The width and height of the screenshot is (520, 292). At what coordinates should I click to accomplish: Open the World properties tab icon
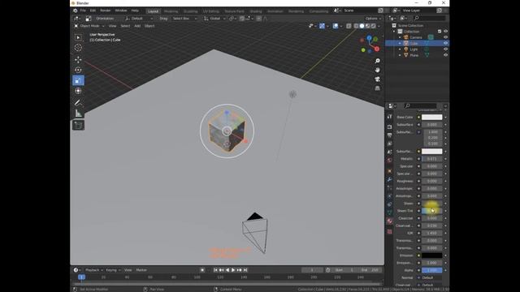click(x=390, y=161)
